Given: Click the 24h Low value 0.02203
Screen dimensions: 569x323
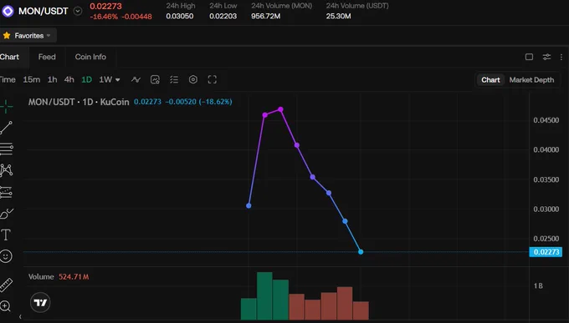Looking at the screenshot, I should (223, 17).
